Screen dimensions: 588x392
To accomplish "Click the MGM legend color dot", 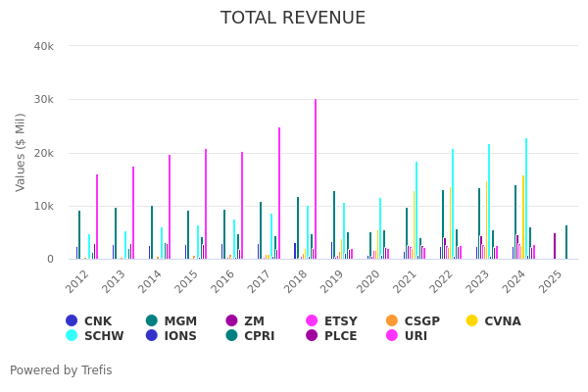I will (152, 321).
